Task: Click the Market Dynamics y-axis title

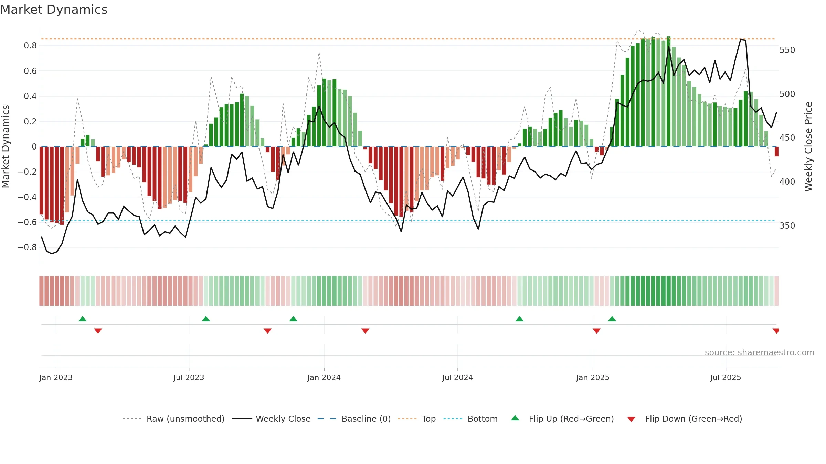Action: click(6, 146)
